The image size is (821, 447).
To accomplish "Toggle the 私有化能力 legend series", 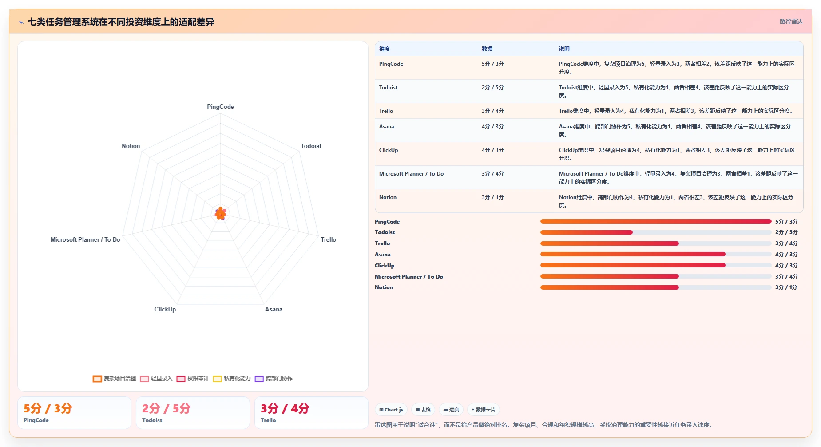I will tap(232, 379).
